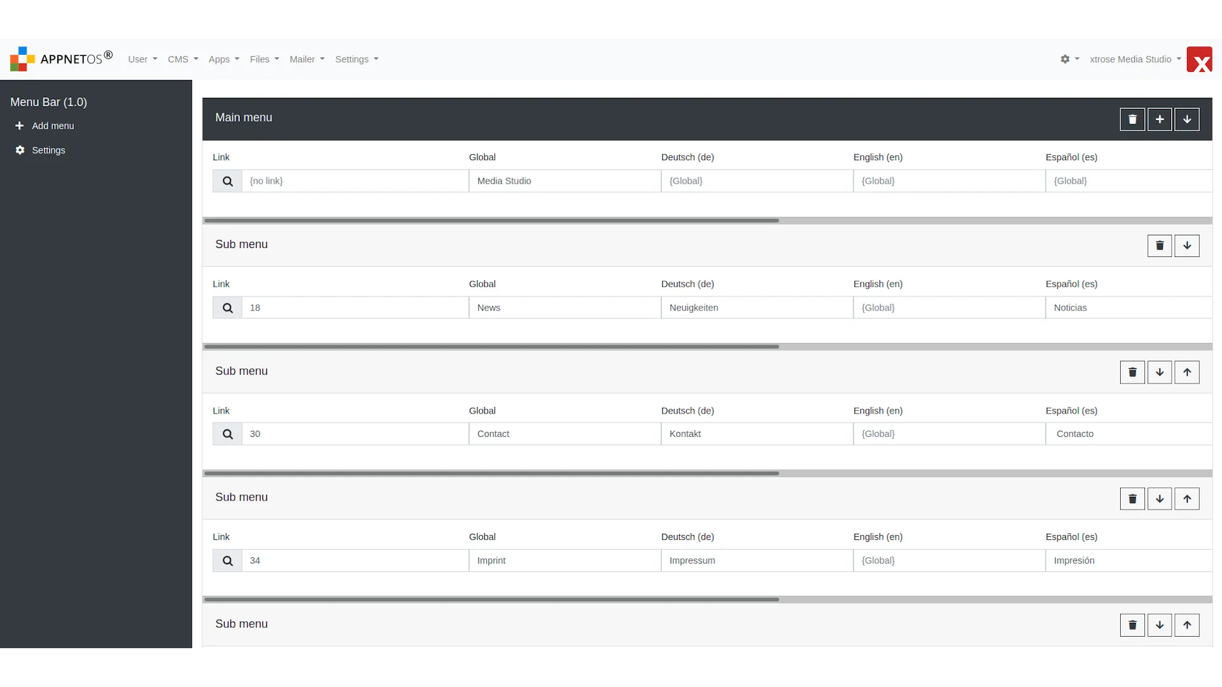Open the Apps dropdown menu
Viewport: 1222px width, 687px height.
click(222, 59)
